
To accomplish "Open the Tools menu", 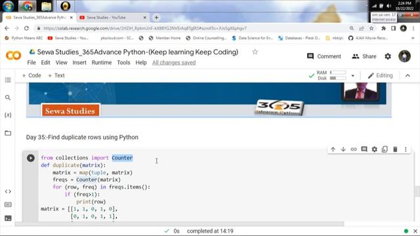I will [x=123, y=63].
